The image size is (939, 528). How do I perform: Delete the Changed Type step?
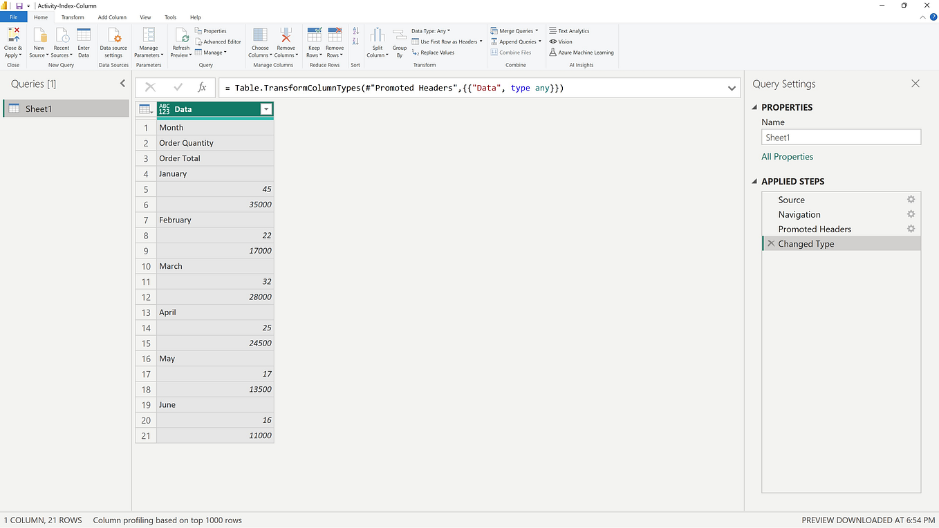770,243
